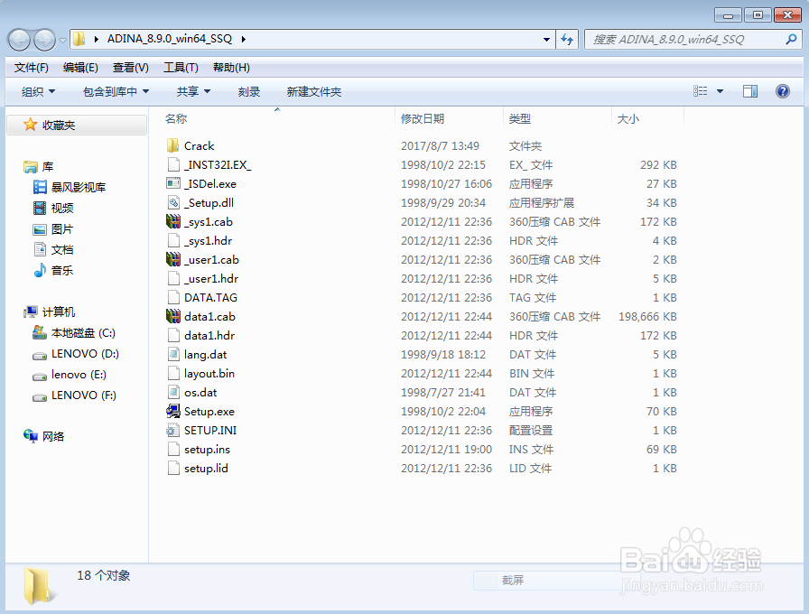Image resolution: width=809 pixels, height=614 pixels.
Task: Select the _ISDel.exe file icon
Action: coord(172,183)
